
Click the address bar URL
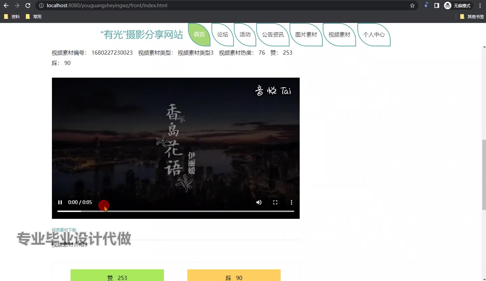(x=107, y=5)
